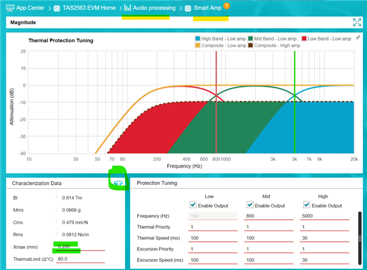Click the TAS2563 EVM Home chip icon
Image resolution: width=367 pixels, height=270 pixels.
[57, 9]
